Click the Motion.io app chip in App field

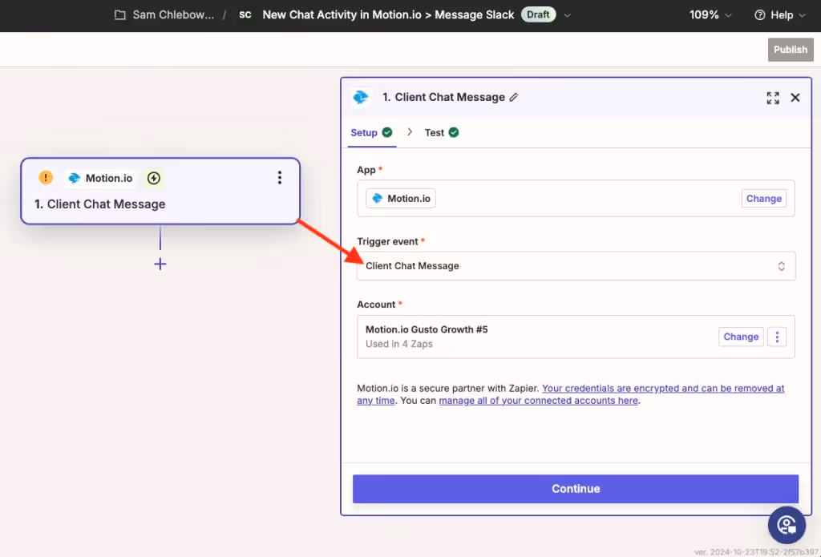pos(401,199)
